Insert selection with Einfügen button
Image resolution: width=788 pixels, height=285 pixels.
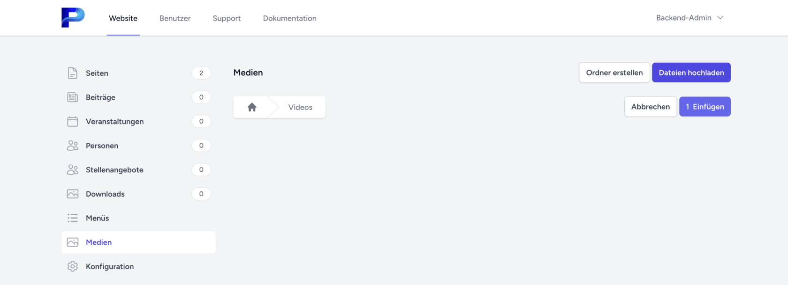pos(705,107)
